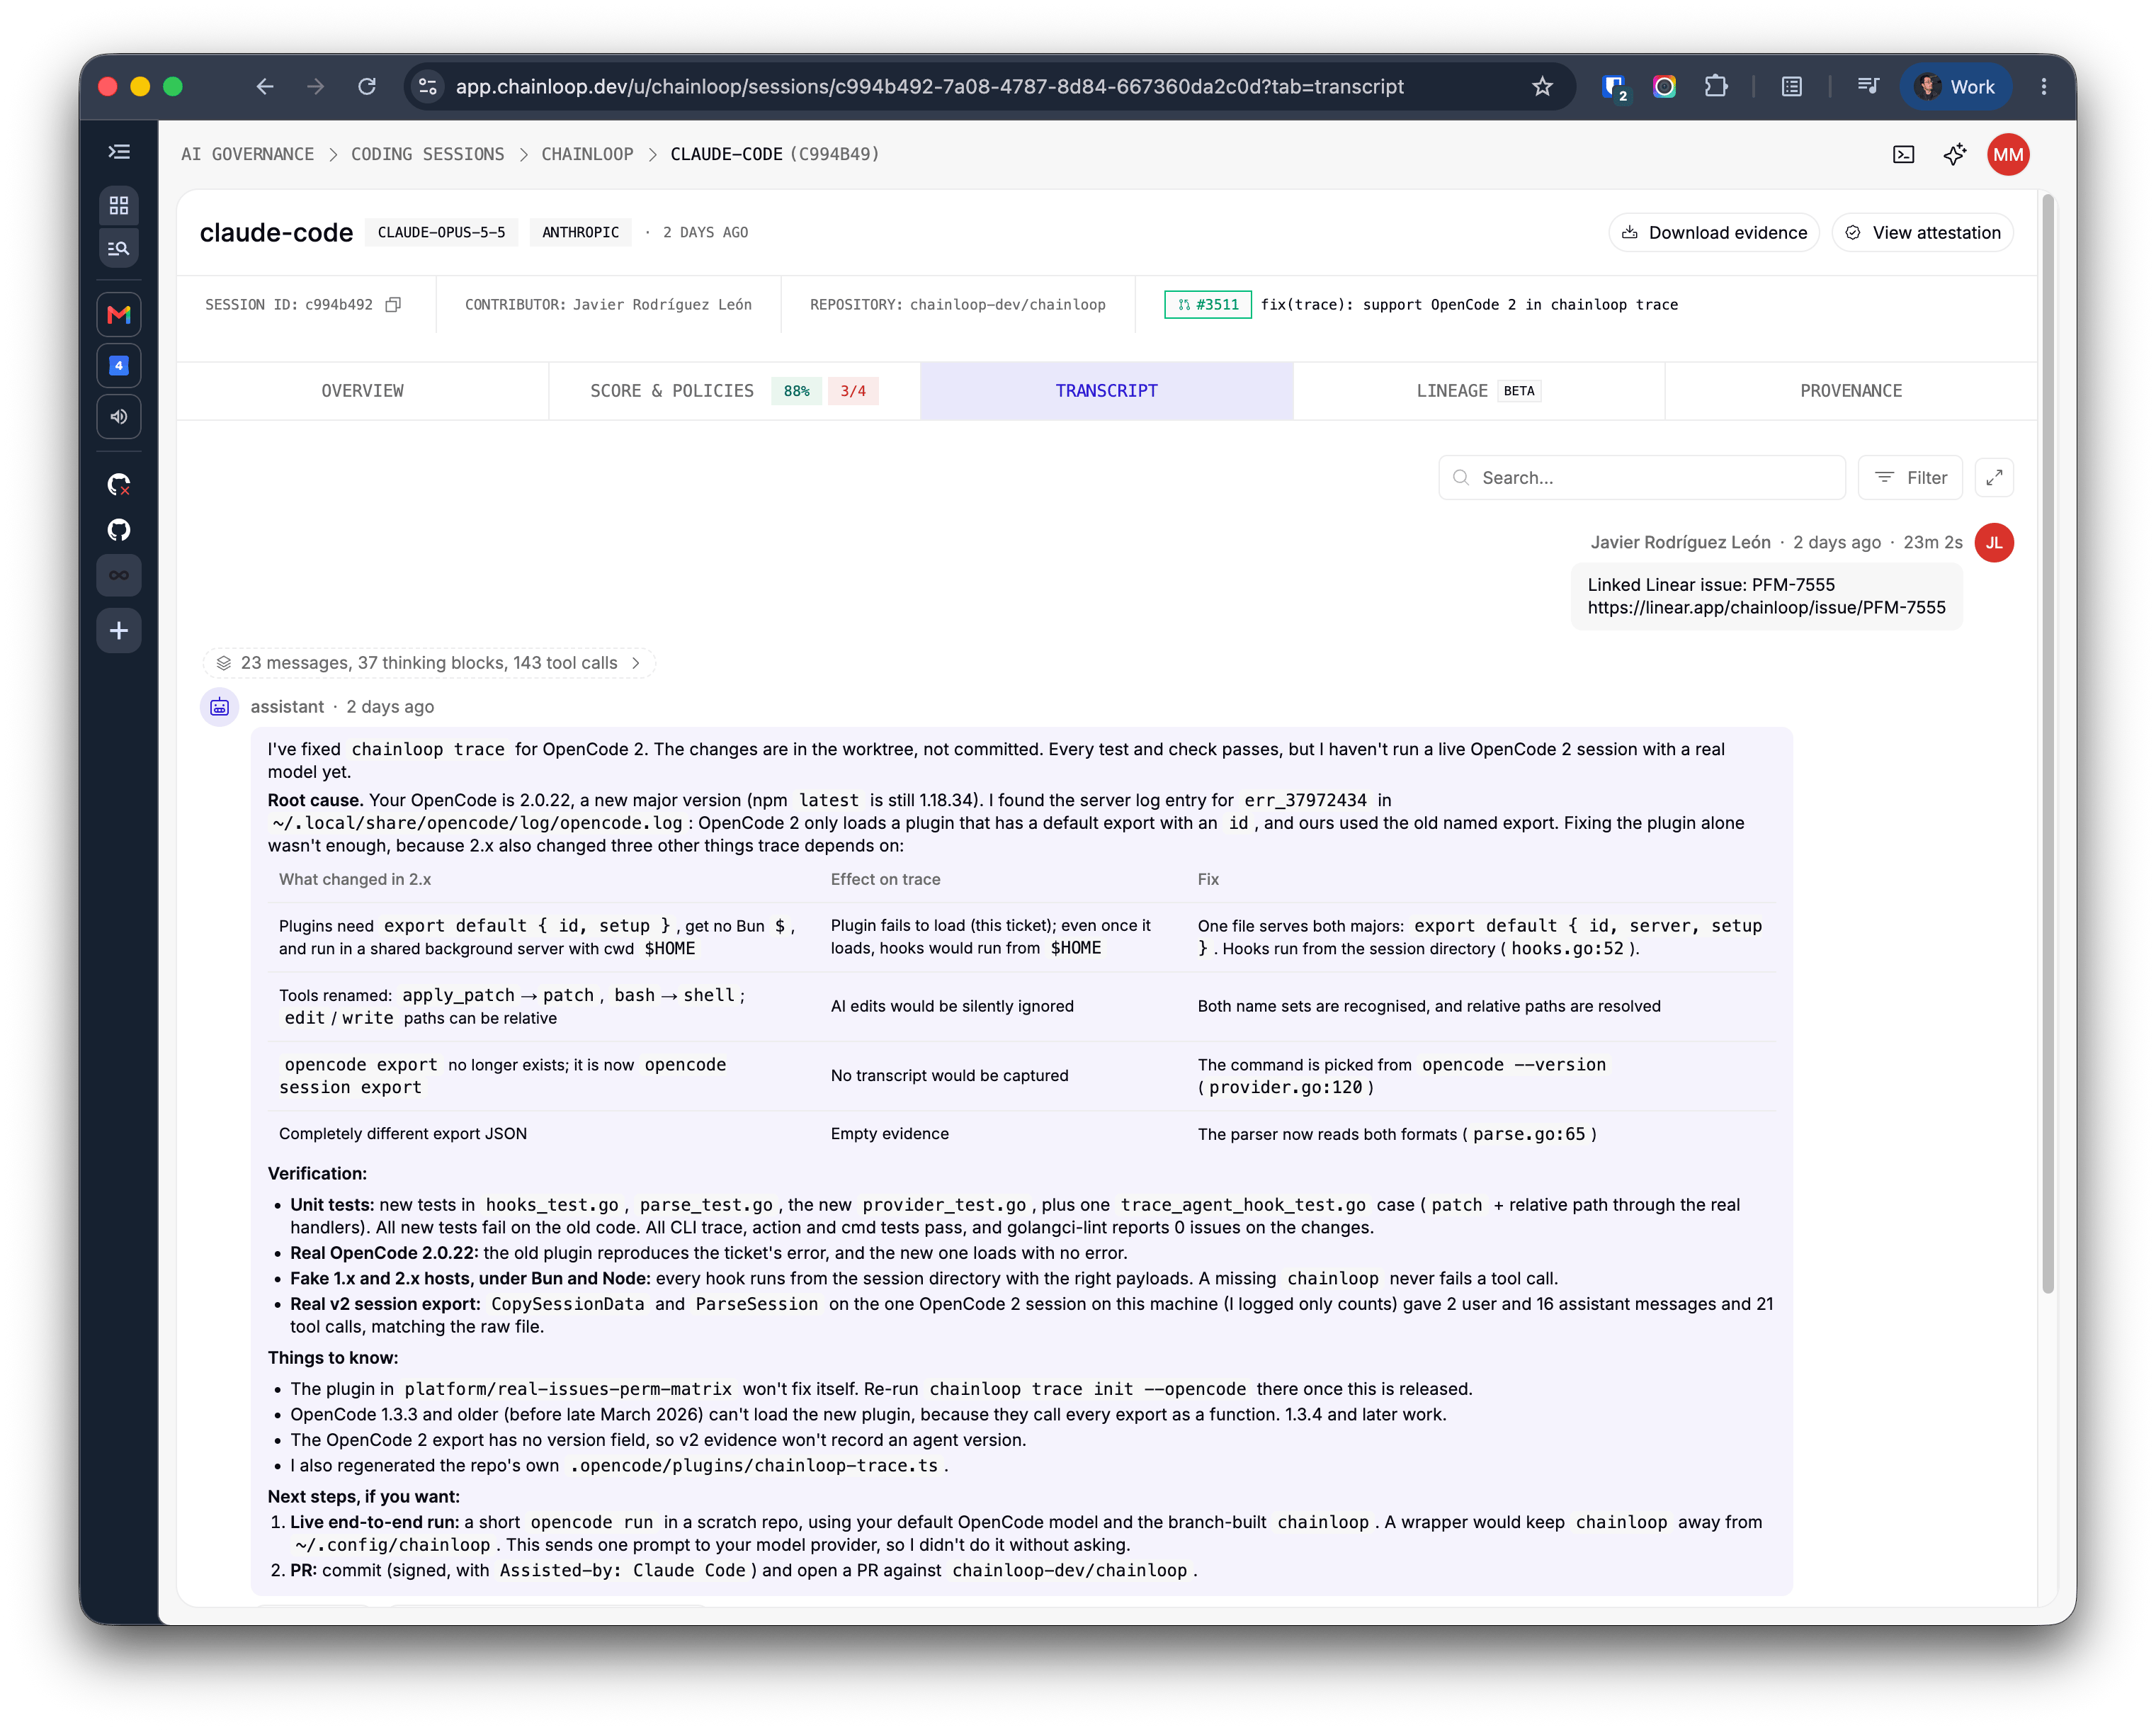Click the page vertical scrollbar

pos(2047,744)
